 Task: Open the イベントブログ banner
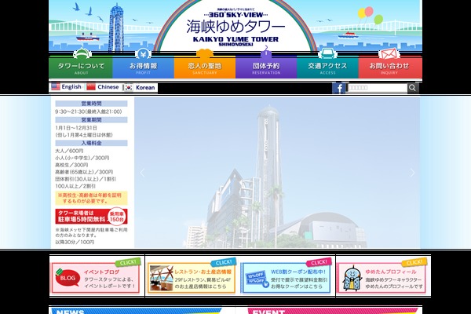[96, 277]
